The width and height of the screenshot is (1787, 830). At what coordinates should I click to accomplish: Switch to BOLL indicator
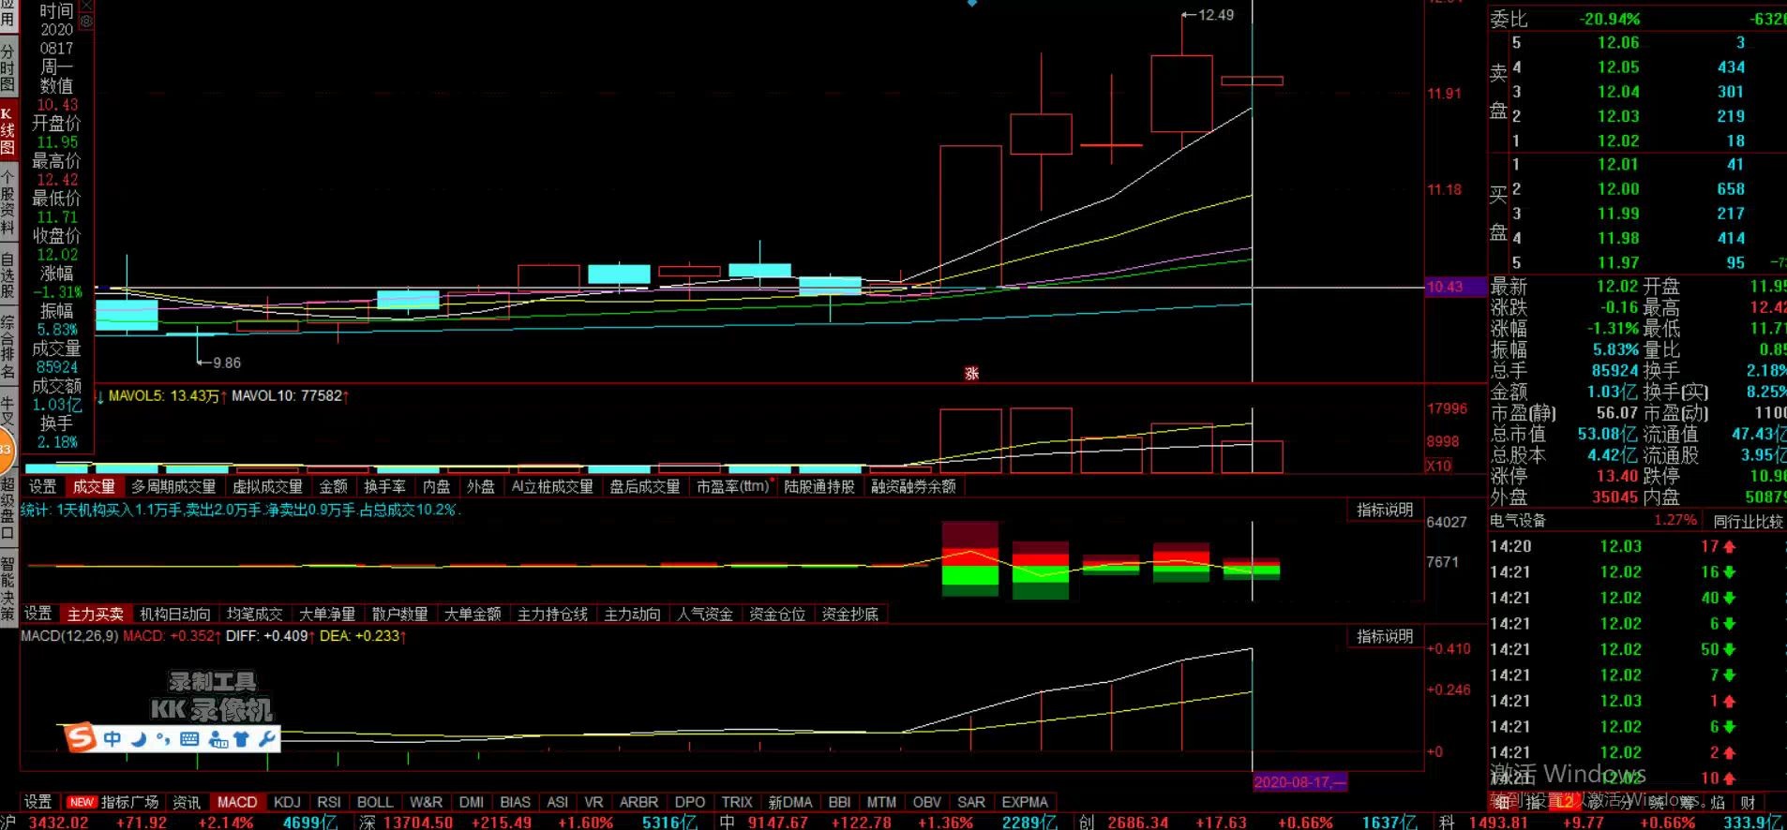click(375, 802)
